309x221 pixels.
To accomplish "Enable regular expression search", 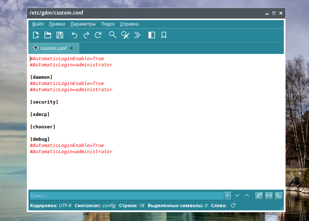I will click(x=279, y=195).
